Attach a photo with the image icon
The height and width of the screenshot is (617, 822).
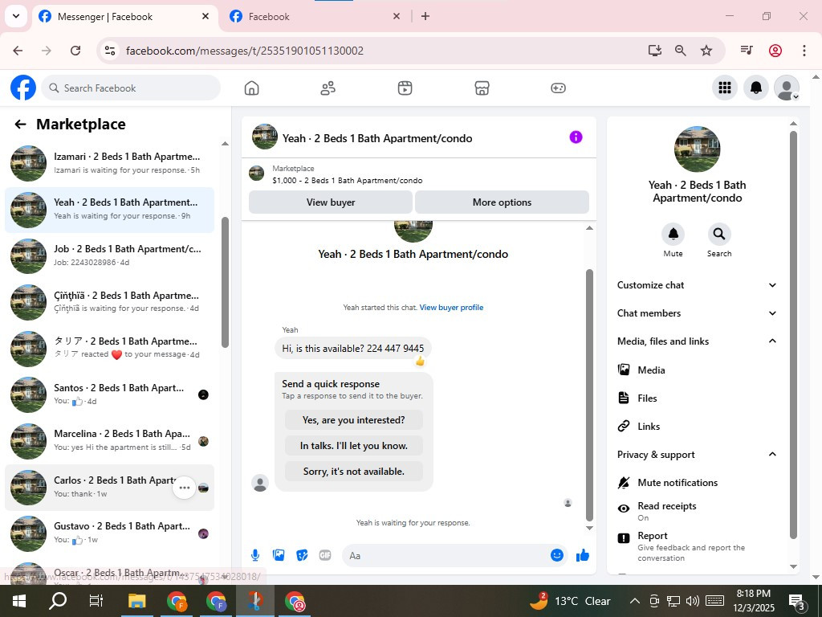pyautogui.click(x=279, y=555)
